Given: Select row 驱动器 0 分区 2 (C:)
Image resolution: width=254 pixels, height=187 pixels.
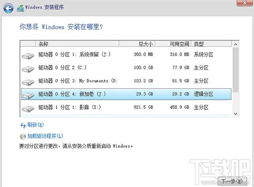Looking at the screenshot, I should 126,68.
